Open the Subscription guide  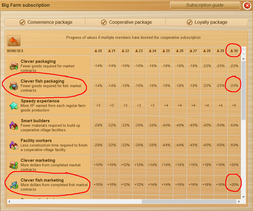[x=205, y=5]
